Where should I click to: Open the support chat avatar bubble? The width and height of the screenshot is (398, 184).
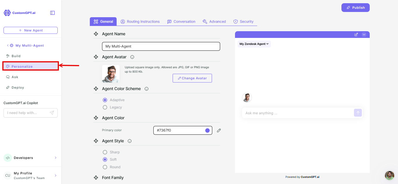(390, 176)
